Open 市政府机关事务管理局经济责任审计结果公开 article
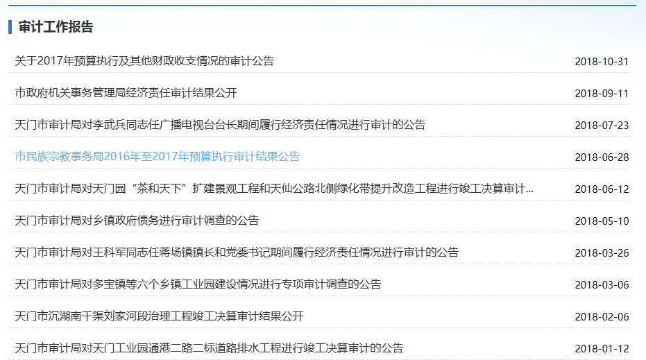The height and width of the screenshot is (360, 646). [x=126, y=93]
